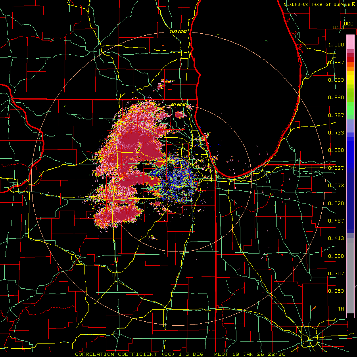This screenshot has width=357, height=357.
Task: Select the 0.787 scale value
Action: [336, 115]
